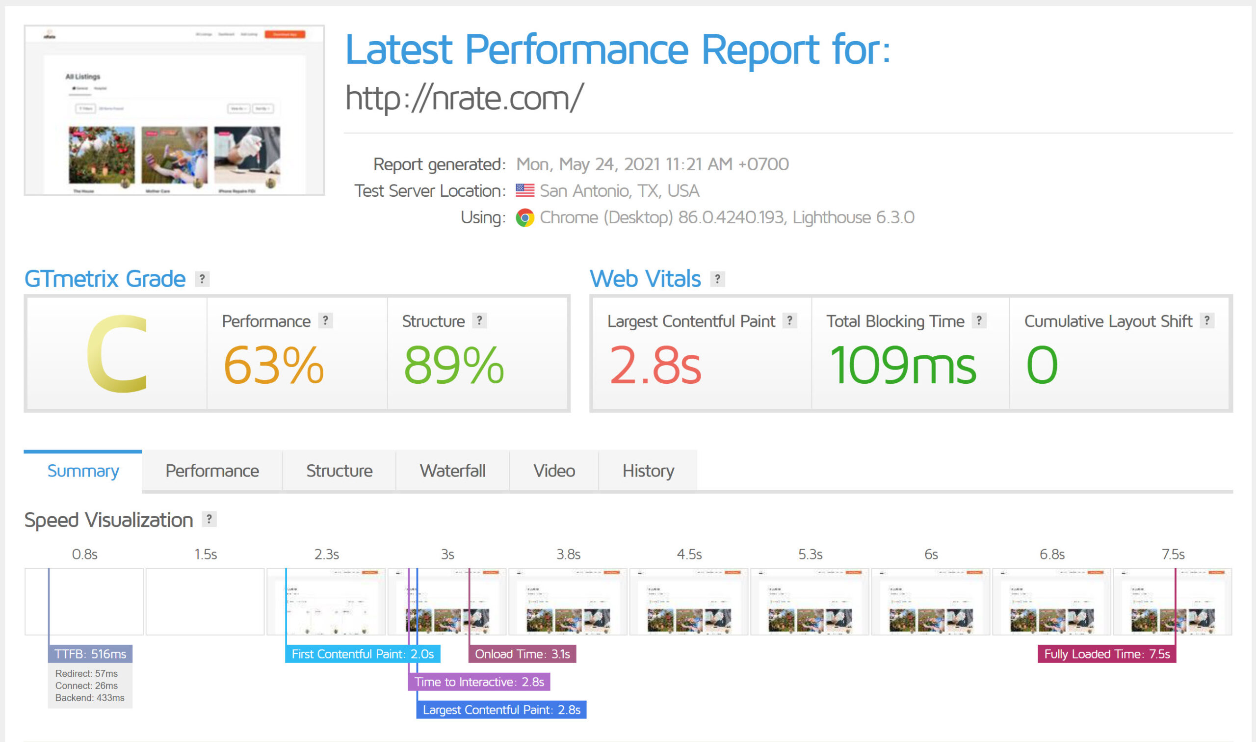Image resolution: width=1256 pixels, height=742 pixels.
Task: Click the 89% structure score
Action: [454, 366]
